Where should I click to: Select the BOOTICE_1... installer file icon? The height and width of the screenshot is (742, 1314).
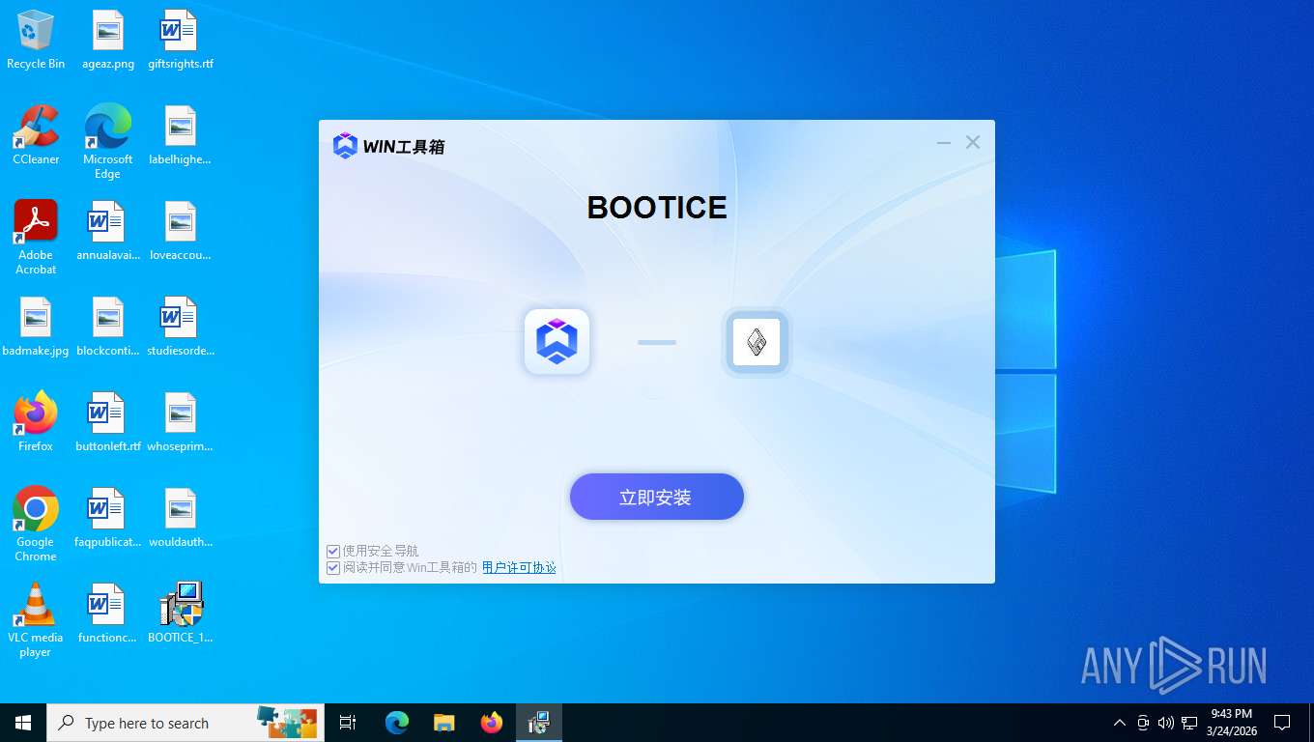point(181,614)
